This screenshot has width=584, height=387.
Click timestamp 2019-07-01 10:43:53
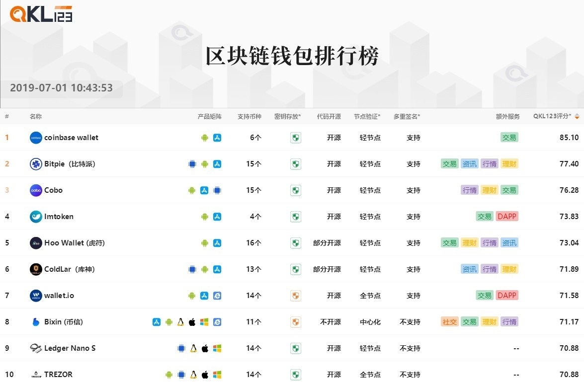pos(62,88)
